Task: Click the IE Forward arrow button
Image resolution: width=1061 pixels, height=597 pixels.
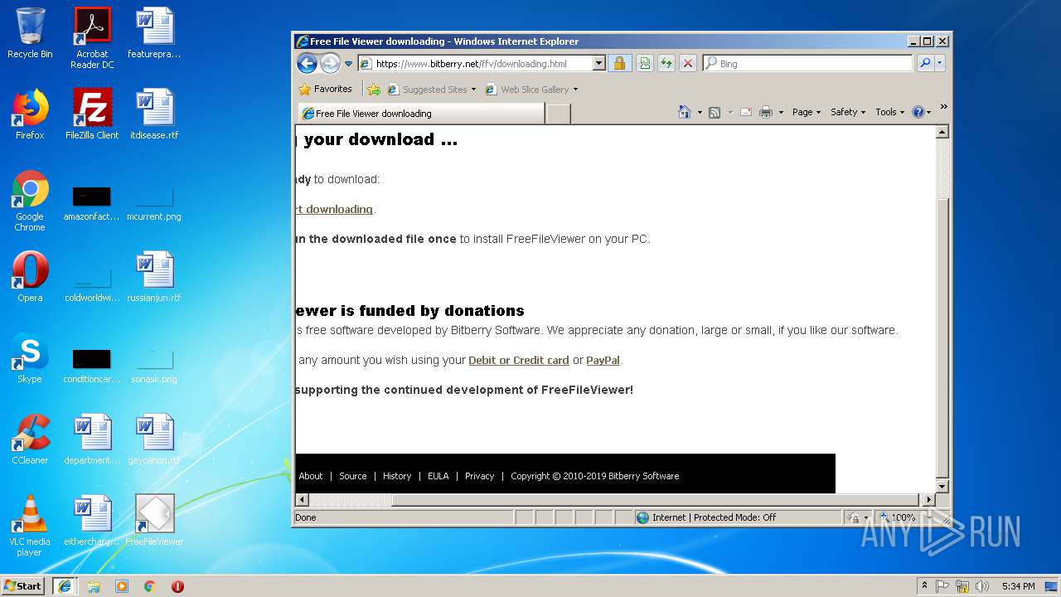Action: pyautogui.click(x=330, y=63)
